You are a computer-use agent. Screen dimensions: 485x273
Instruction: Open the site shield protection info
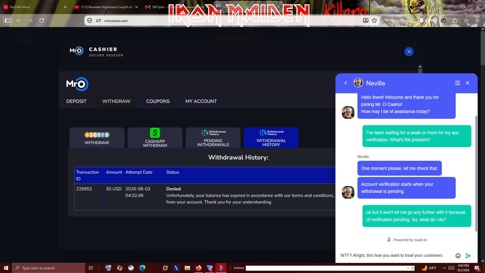click(90, 20)
